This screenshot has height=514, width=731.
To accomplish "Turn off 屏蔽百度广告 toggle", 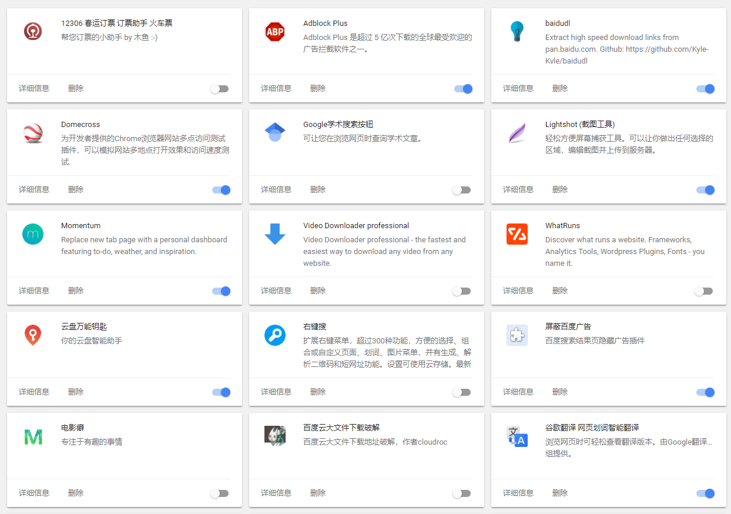I will [706, 392].
